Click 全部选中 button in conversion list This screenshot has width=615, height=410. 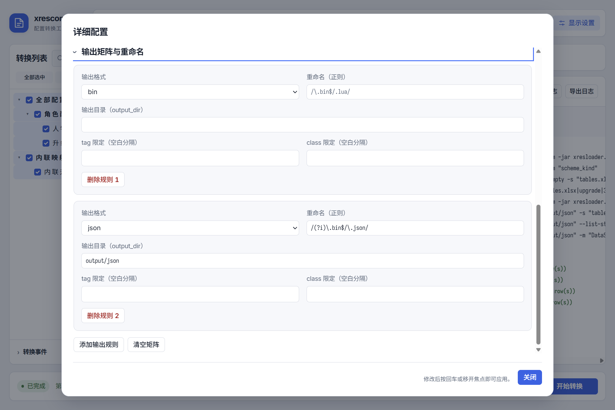click(x=34, y=77)
